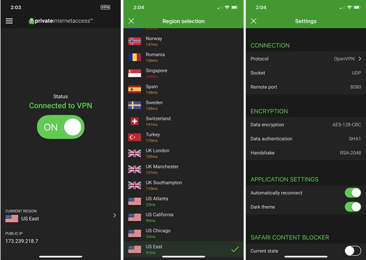Screen dimensions: 366x260
Task: Click the VPN status bar indicator
Action: 105,7
